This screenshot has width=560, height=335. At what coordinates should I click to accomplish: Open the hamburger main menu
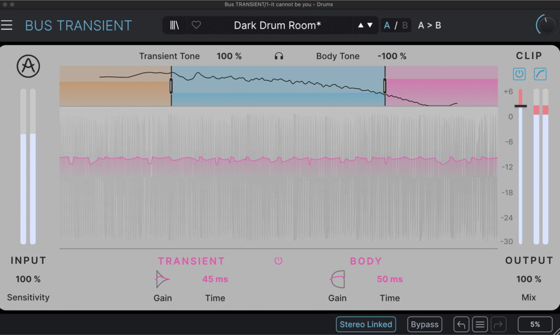[7, 26]
